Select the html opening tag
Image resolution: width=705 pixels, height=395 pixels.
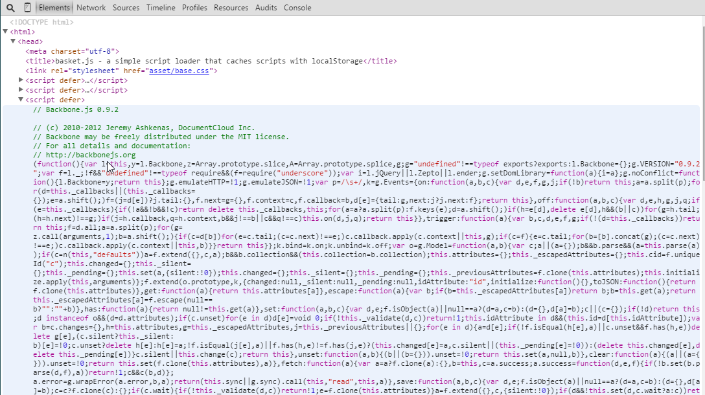coord(23,32)
